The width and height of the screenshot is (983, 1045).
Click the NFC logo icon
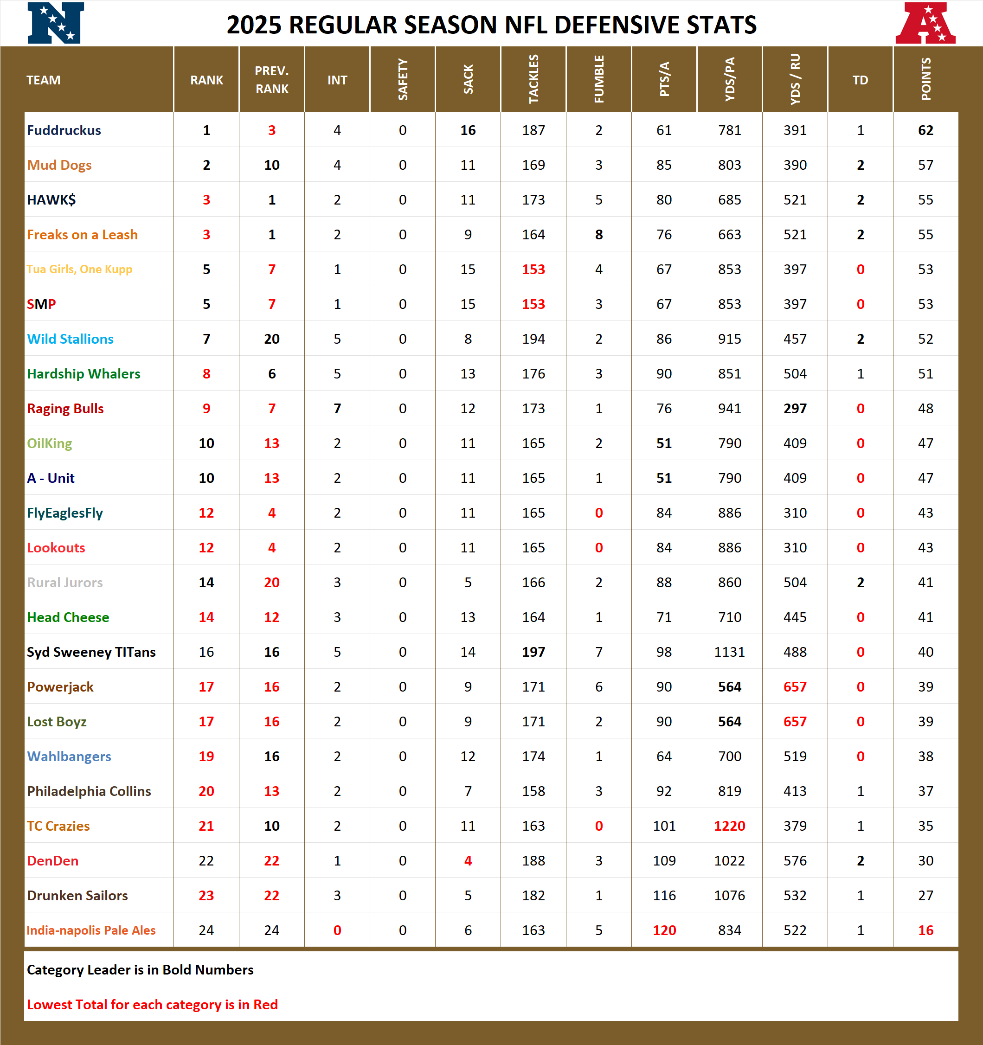56,23
